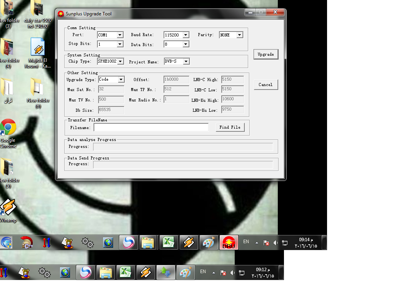Select the قرآن desktop folder
The image size is (394, 295).
click(x=8, y=91)
